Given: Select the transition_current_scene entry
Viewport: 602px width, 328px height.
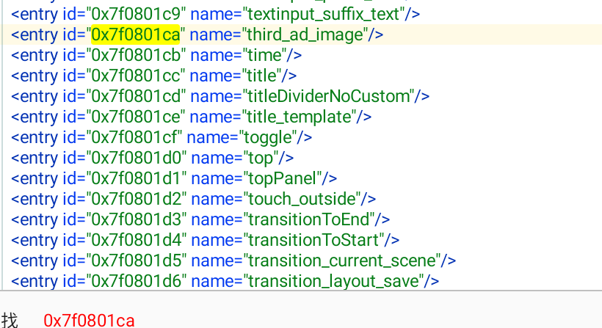Looking at the screenshot, I should 233,260.
